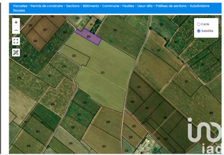
Task: Click the large parcel numbered 251
Action: coord(103,73)
